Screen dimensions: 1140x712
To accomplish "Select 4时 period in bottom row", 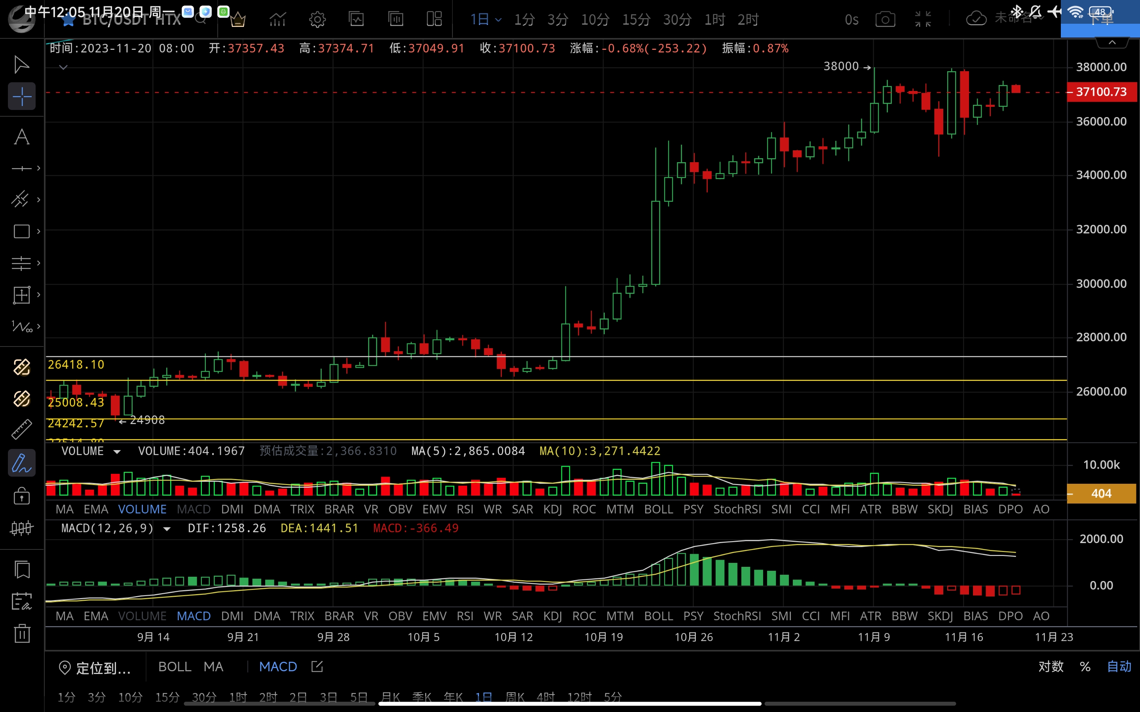I will [545, 697].
